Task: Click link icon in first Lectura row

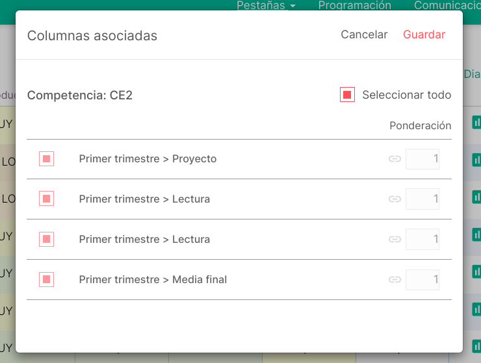Action: coord(395,199)
